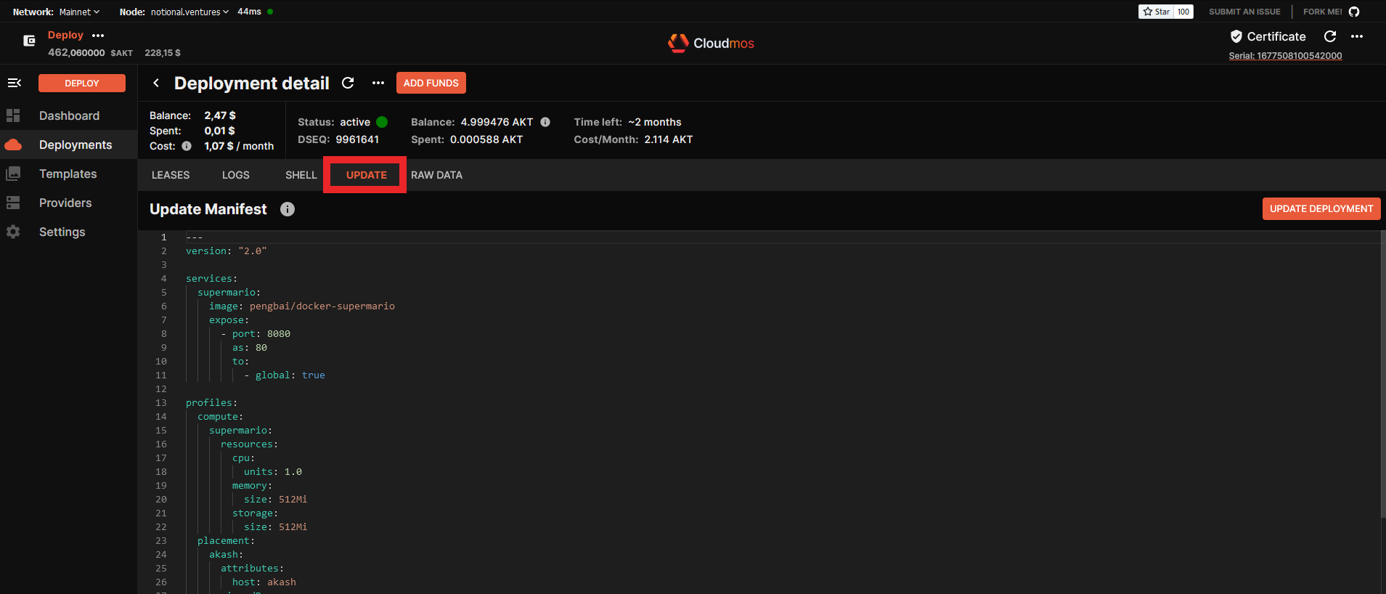Expand the Network Mainnet dropdown
Screen dimensions: 1386x594
click(x=79, y=12)
